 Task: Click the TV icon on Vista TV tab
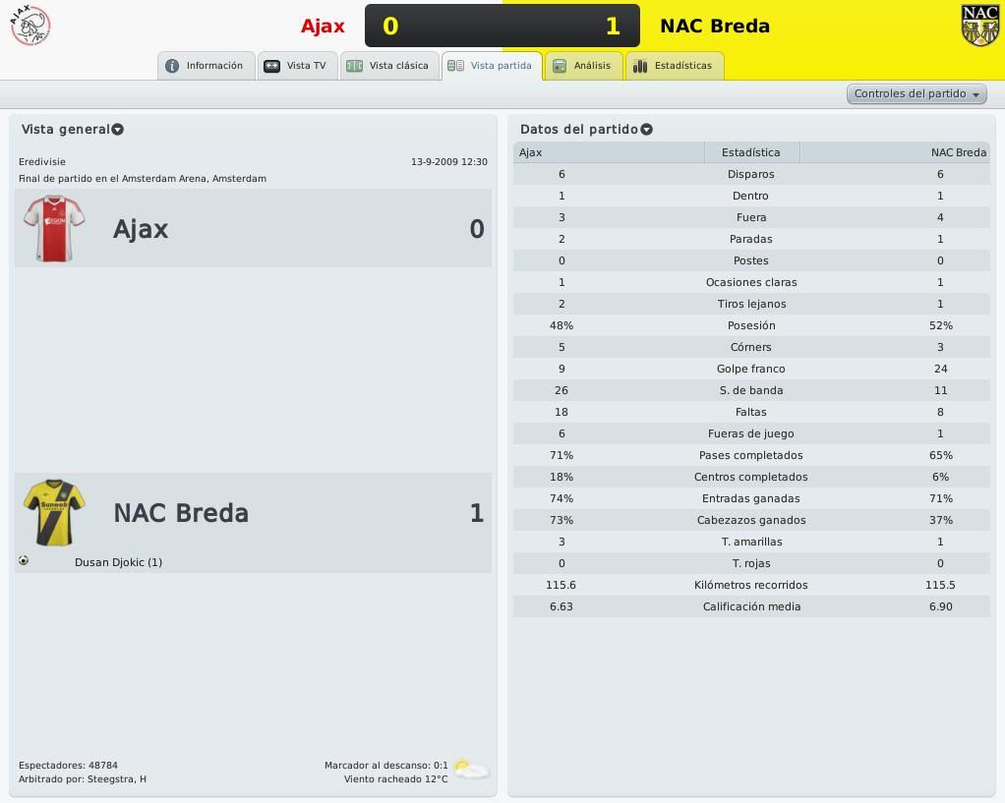(x=271, y=66)
